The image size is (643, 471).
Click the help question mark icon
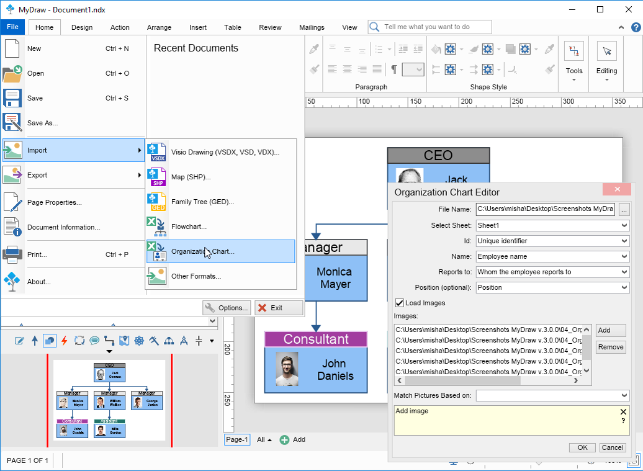[636, 27]
